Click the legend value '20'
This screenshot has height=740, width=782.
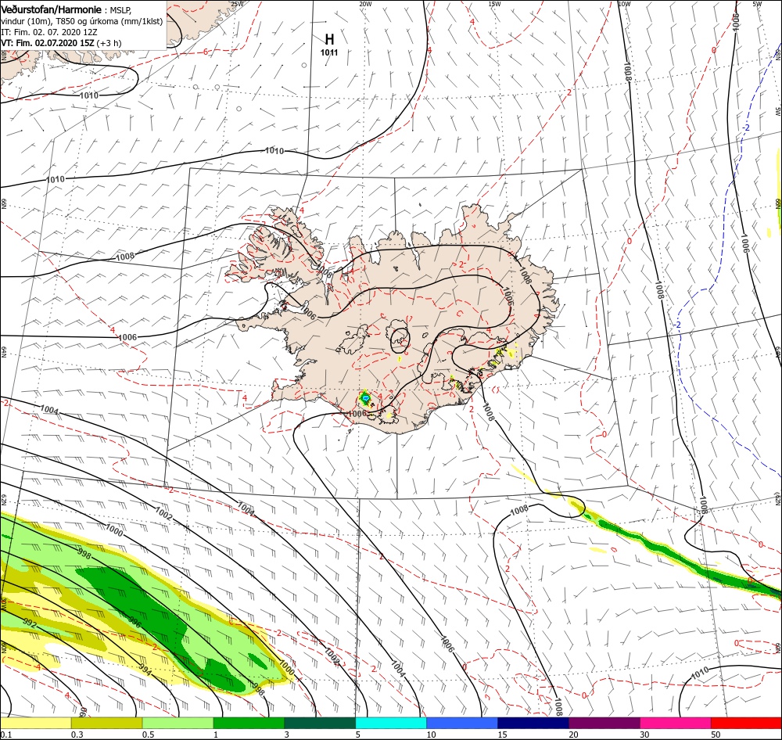573,735
